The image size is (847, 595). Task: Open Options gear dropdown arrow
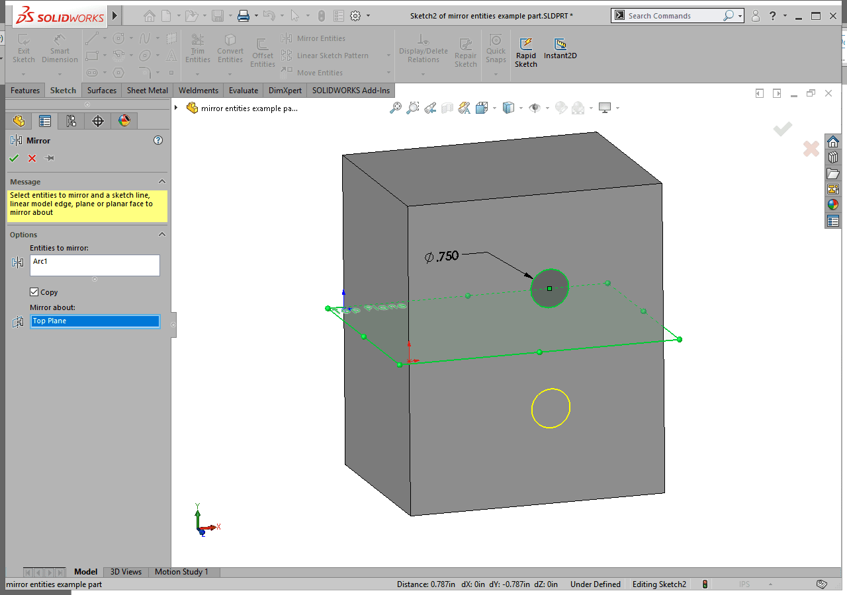coord(368,15)
